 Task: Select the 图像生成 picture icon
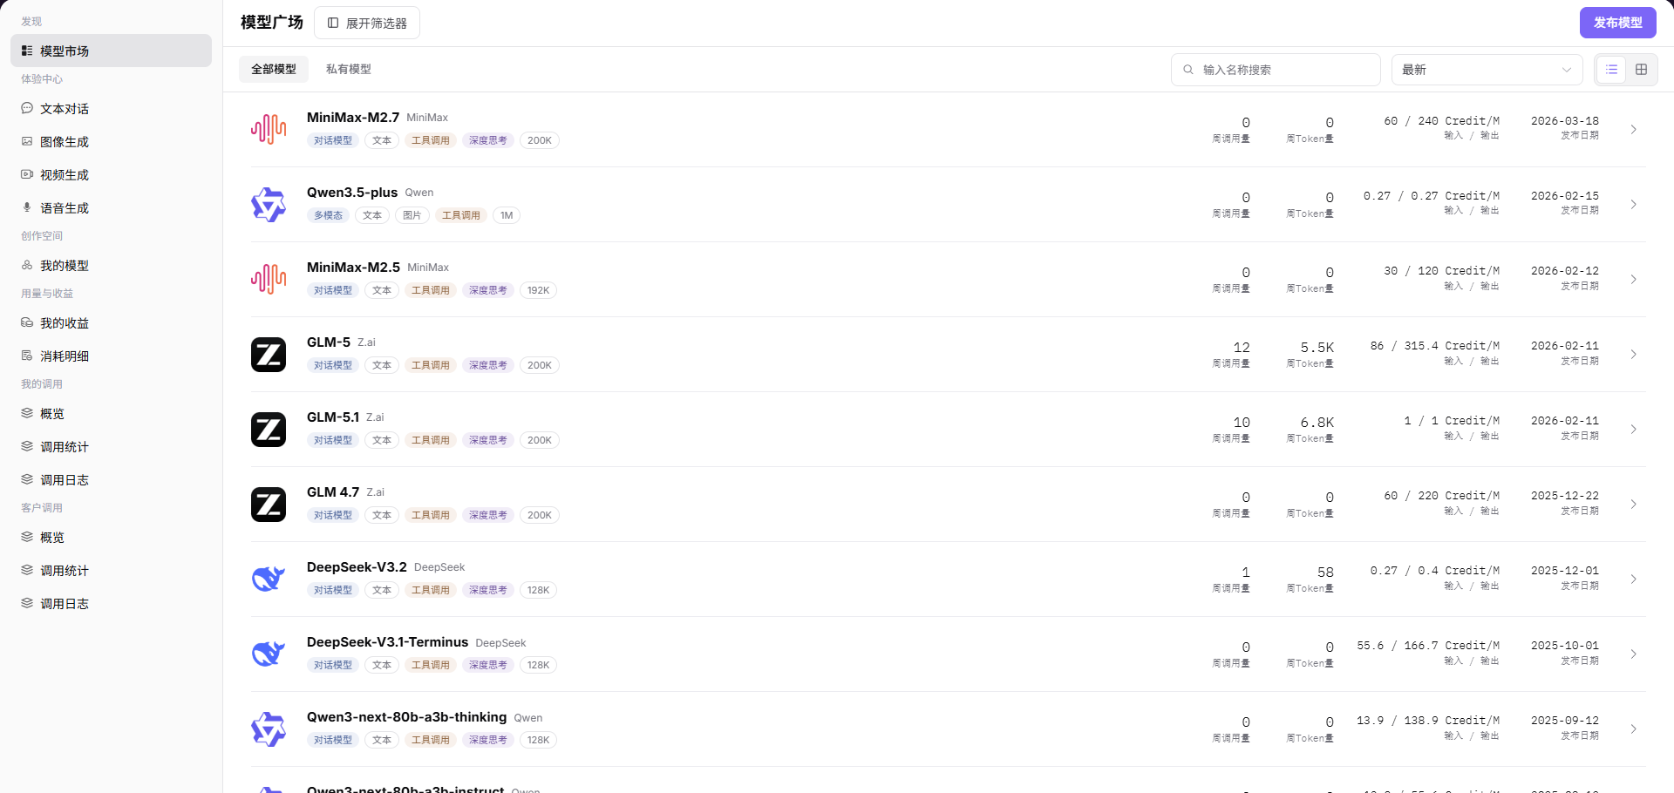[x=27, y=141]
